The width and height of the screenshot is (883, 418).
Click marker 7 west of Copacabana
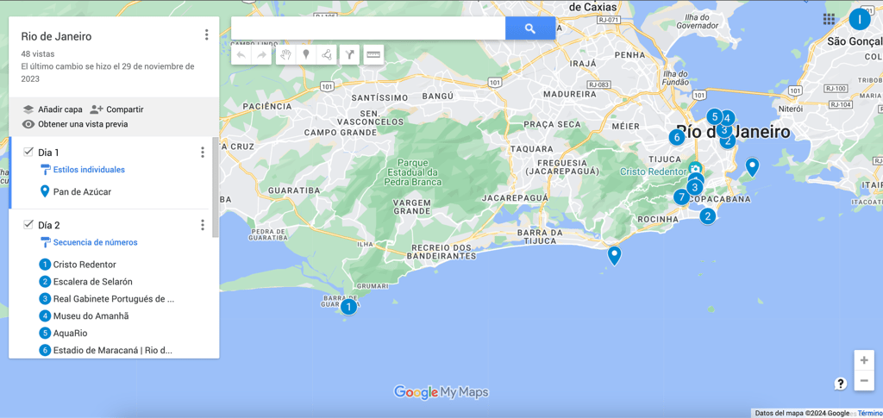[x=681, y=197]
